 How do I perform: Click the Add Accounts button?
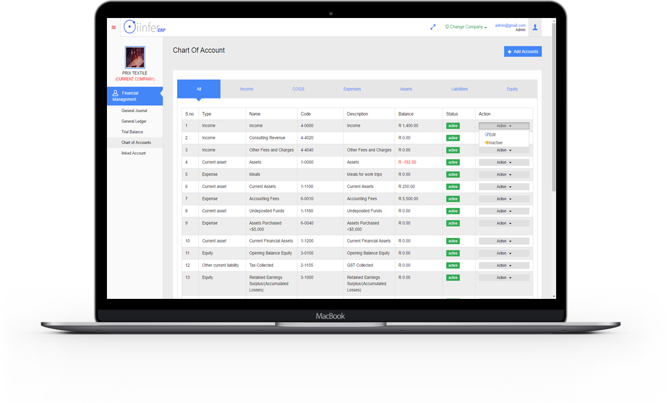[523, 51]
